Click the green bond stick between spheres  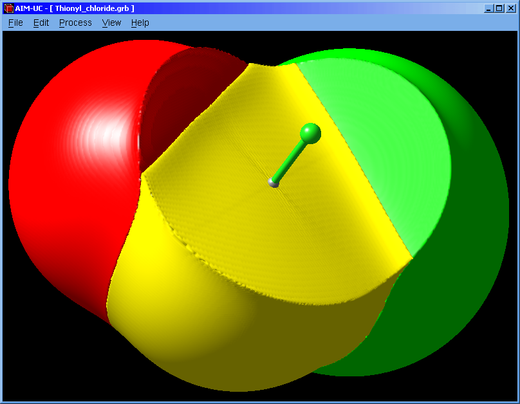[x=290, y=160]
